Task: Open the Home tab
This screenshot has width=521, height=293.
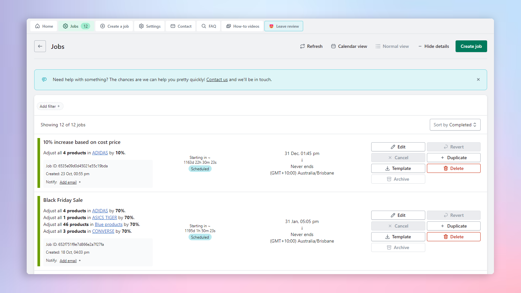Action: (44, 26)
